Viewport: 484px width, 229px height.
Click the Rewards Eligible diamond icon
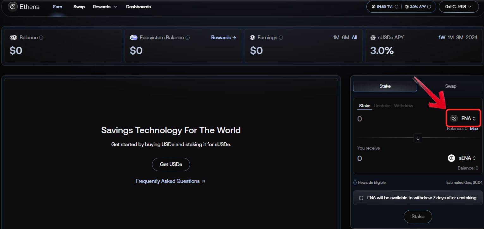point(355,183)
